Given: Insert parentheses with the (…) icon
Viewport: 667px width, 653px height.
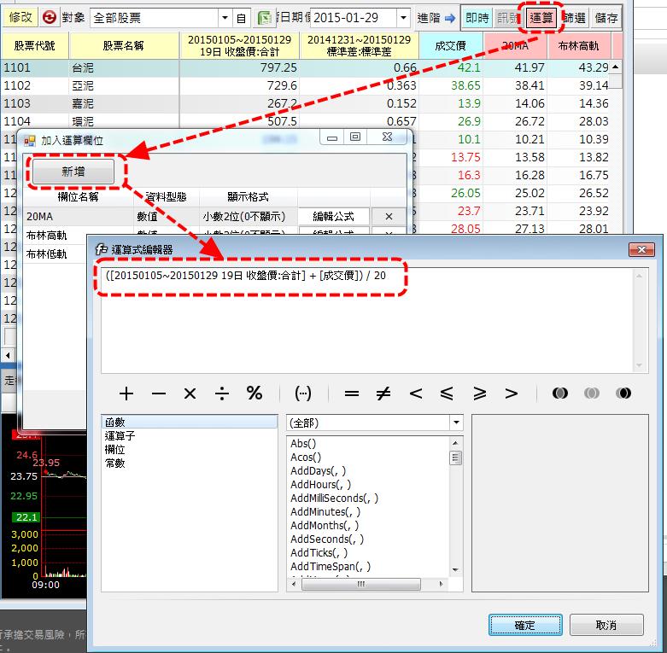Looking at the screenshot, I should coord(302,394).
